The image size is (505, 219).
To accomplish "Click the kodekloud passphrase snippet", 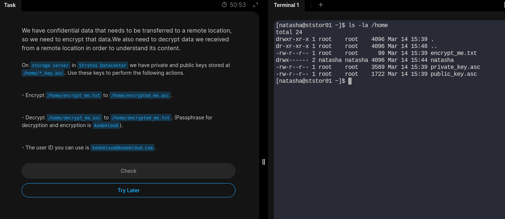I will coord(106,126).
